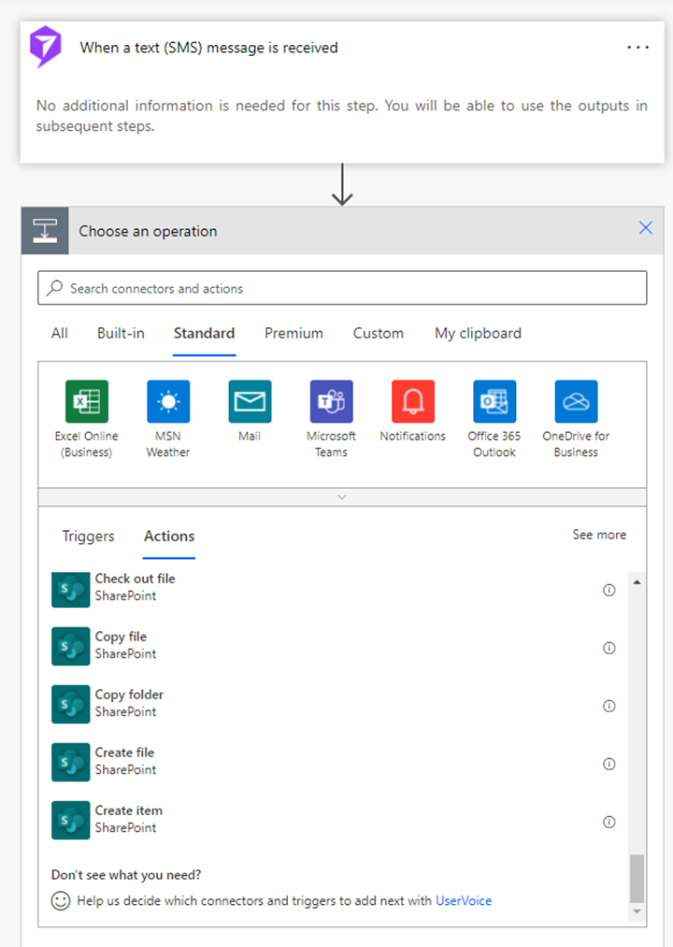Choose the OneDrive for Business connector
The height and width of the screenshot is (947, 673).
576,401
